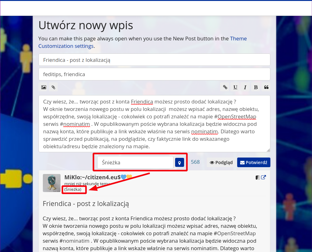
Task: Open the MiKlo author profile name link
Action: click(x=92, y=177)
